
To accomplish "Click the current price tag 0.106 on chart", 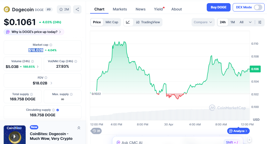I will (255, 69).
